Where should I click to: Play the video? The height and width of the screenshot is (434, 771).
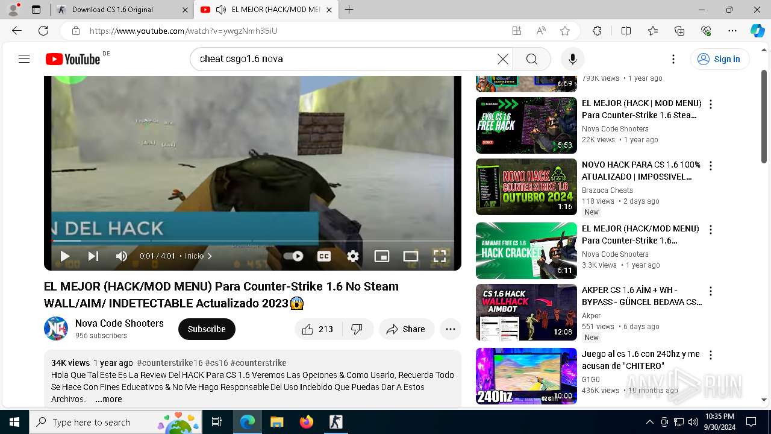[x=64, y=256]
